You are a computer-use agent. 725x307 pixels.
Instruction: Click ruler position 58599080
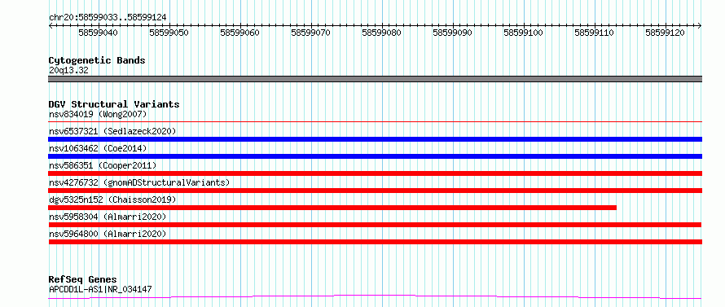381,33
